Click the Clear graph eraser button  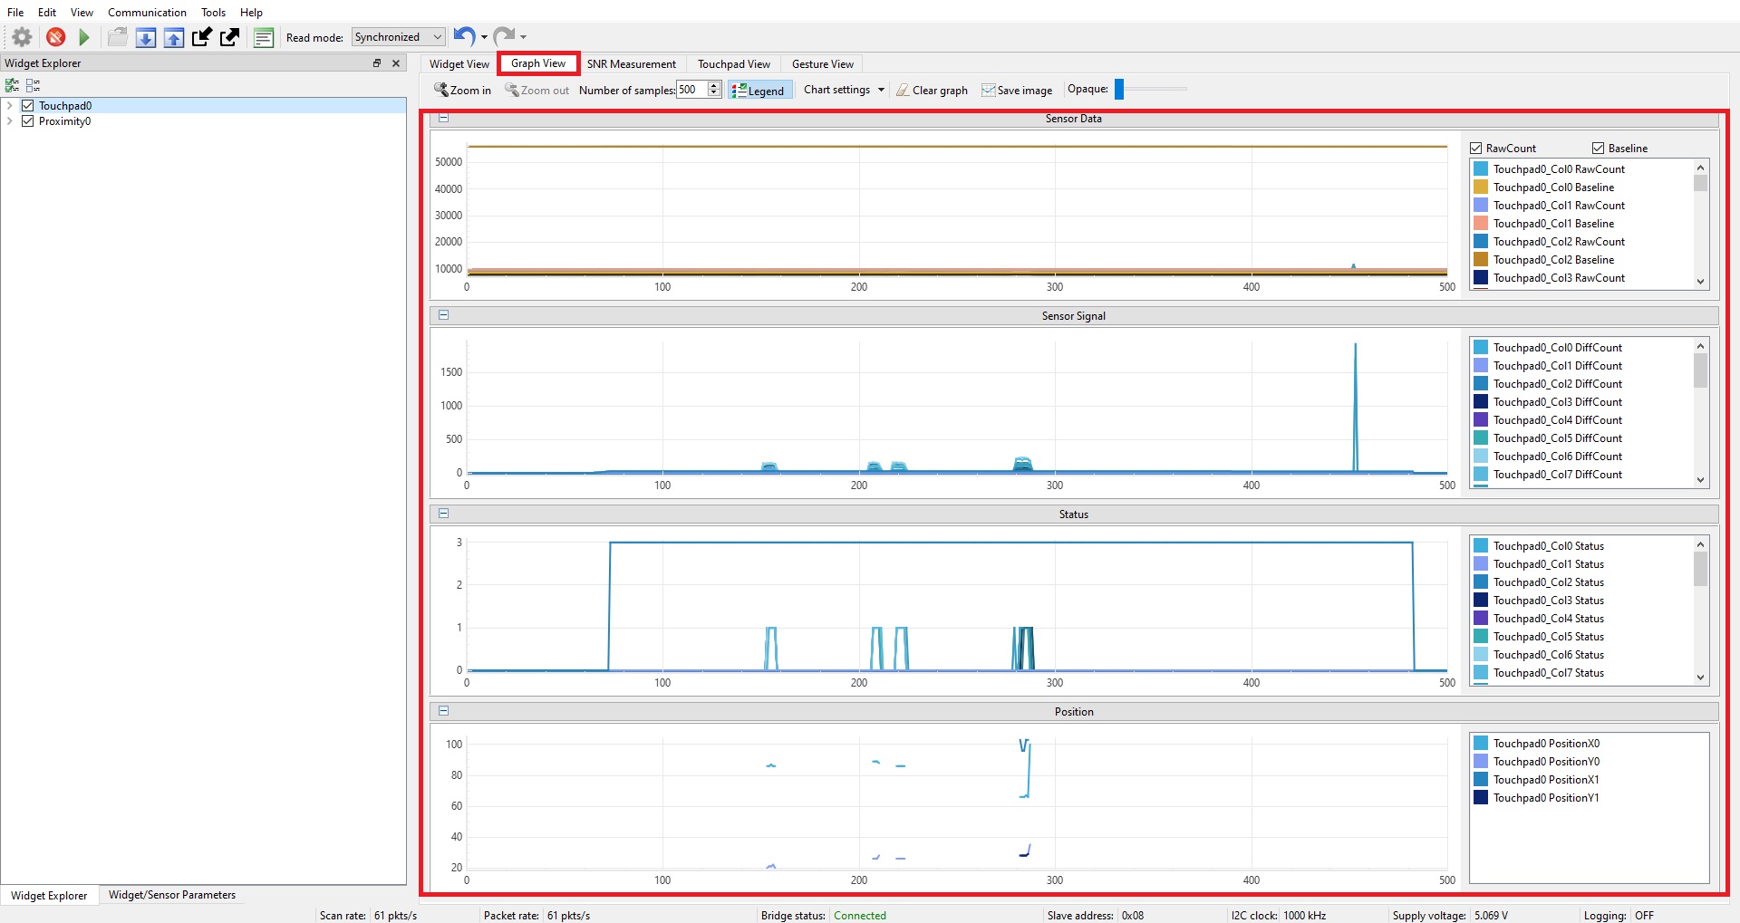[932, 90]
